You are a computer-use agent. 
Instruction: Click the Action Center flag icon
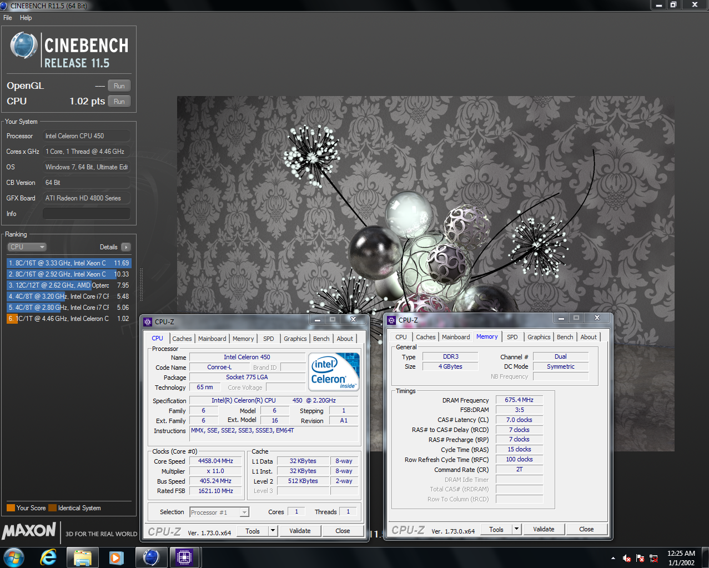pos(640,558)
